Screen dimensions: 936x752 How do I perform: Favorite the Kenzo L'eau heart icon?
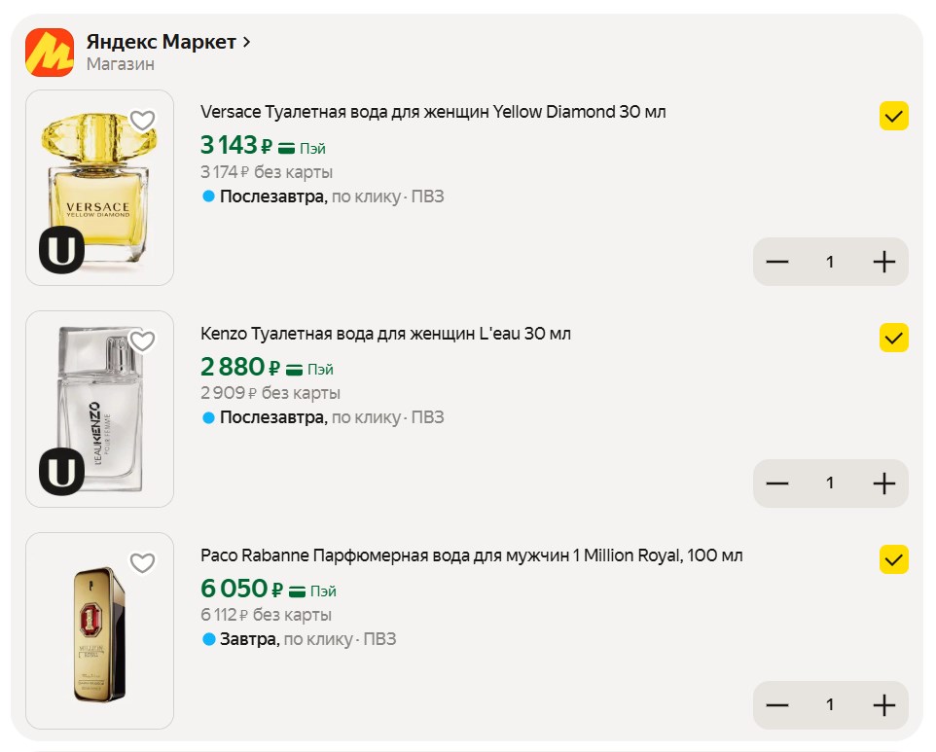coord(143,341)
